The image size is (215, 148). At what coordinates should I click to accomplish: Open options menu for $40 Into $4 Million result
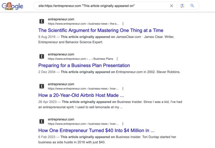pos(123,124)
